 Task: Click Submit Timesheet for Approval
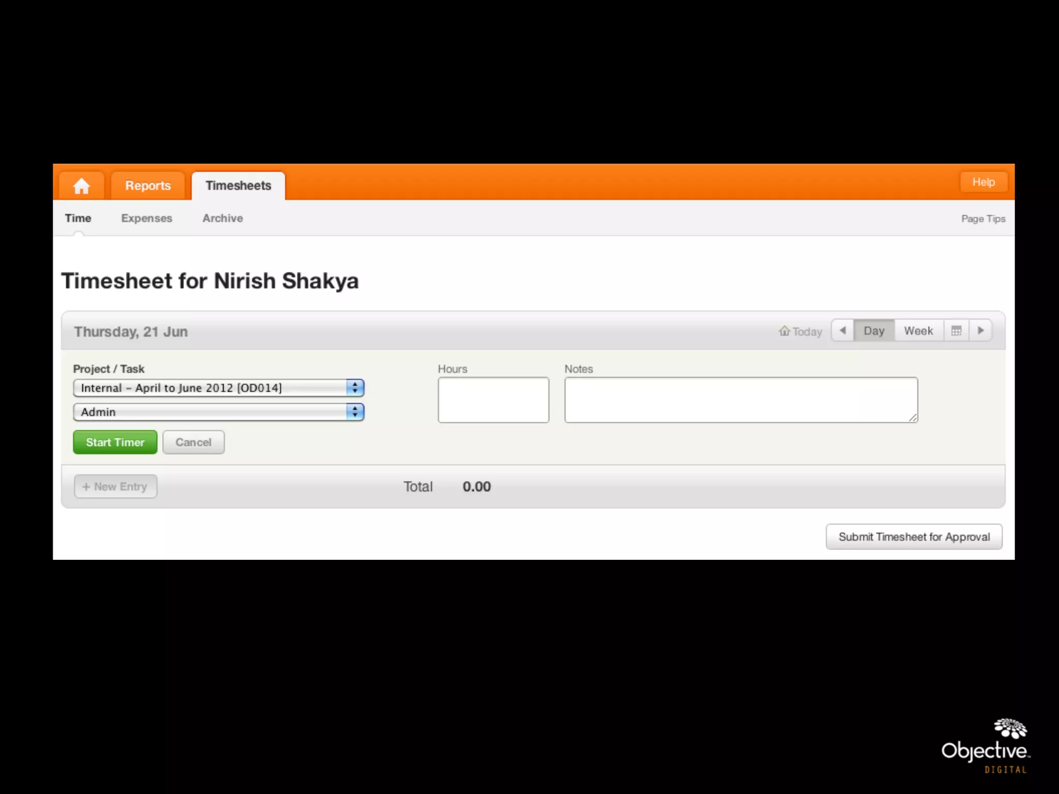click(x=914, y=537)
